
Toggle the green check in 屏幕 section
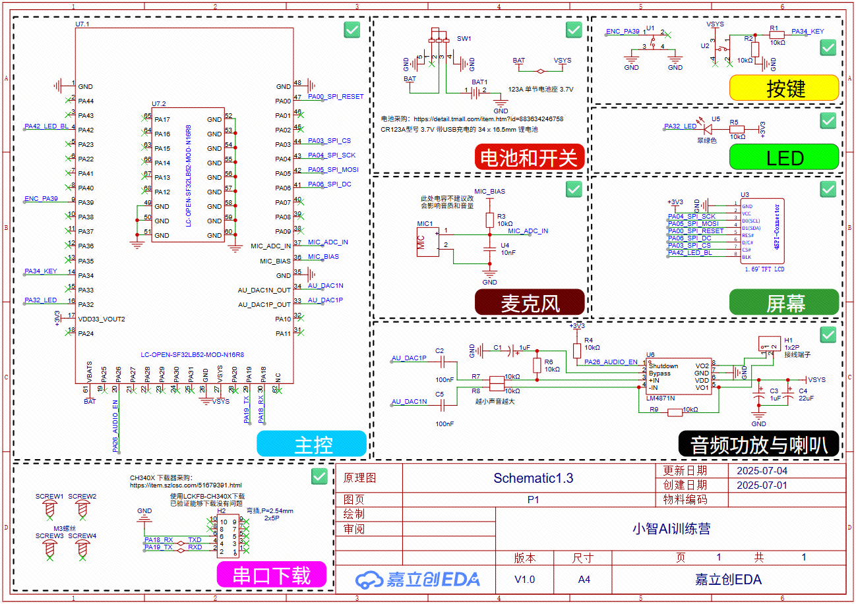click(828, 190)
